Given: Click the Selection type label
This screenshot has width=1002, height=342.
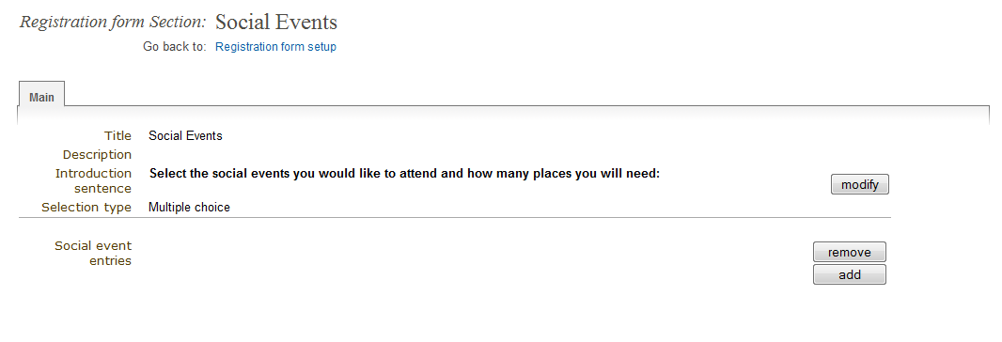Looking at the screenshot, I should 86,207.
